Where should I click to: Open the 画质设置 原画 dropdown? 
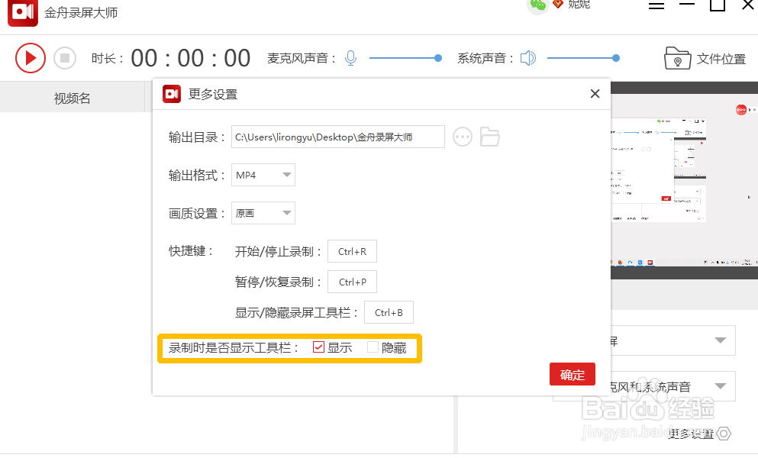tap(263, 213)
